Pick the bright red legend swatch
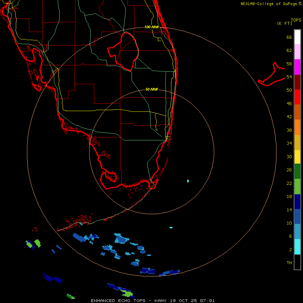The width and height of the screenshot is (303, 303). [297, 97]
